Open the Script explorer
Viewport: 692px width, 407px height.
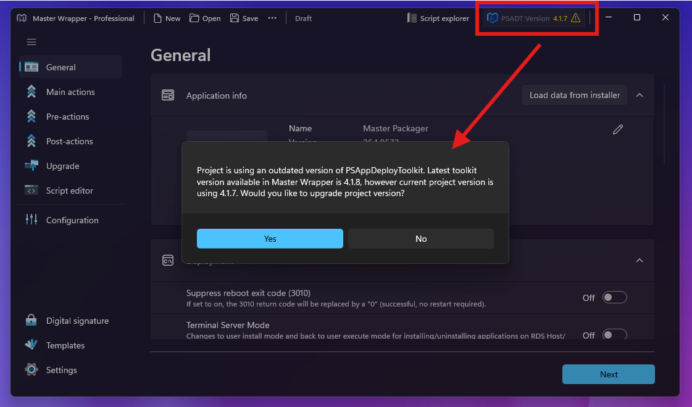438,18
